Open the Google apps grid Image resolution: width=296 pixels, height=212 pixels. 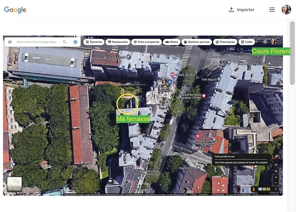pyautogui.click(x=272, y=10)
